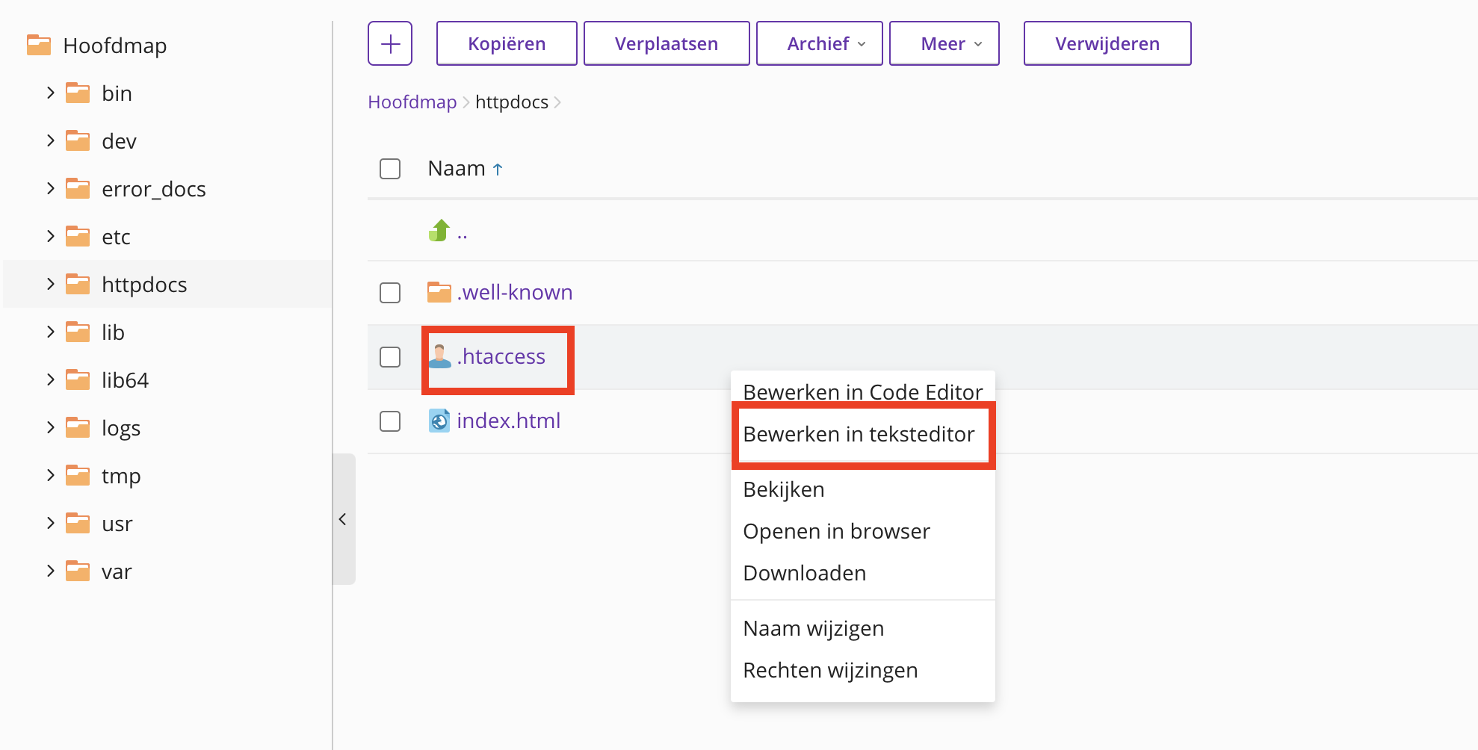Open the Archief dropdown
This screenshot has width=1478, height=750.
819,44
